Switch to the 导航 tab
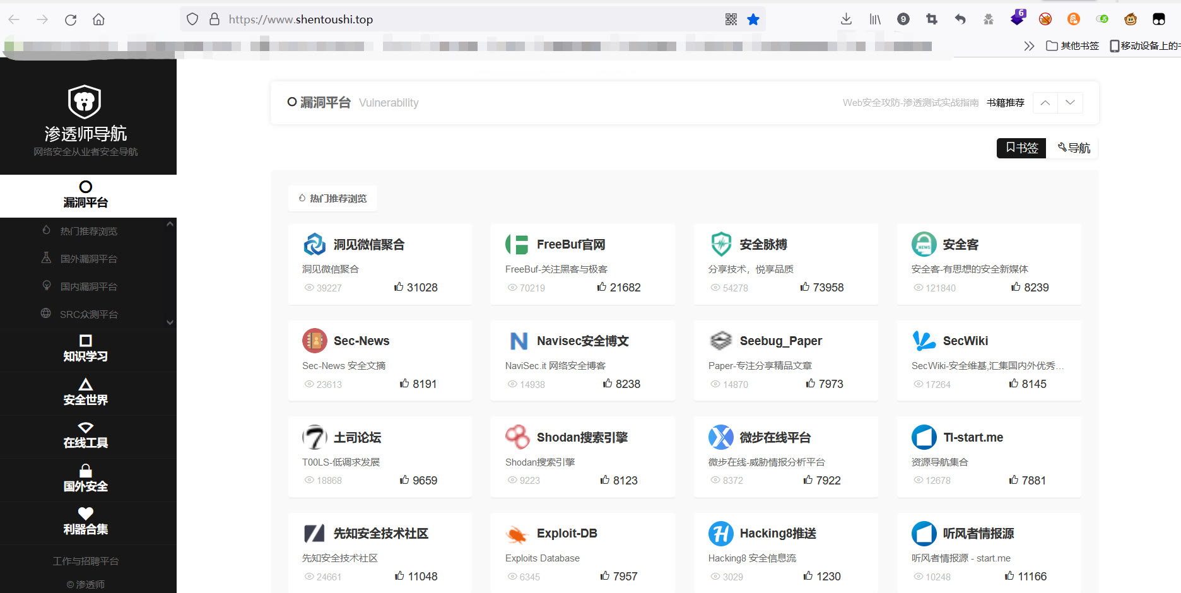 (1073, 148)
